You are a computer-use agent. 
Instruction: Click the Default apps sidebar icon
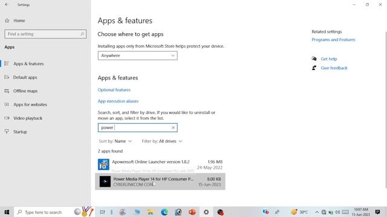(7, 77)
